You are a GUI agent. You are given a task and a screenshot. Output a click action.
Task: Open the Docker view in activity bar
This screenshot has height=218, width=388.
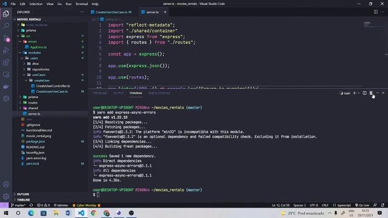[6, 87]
